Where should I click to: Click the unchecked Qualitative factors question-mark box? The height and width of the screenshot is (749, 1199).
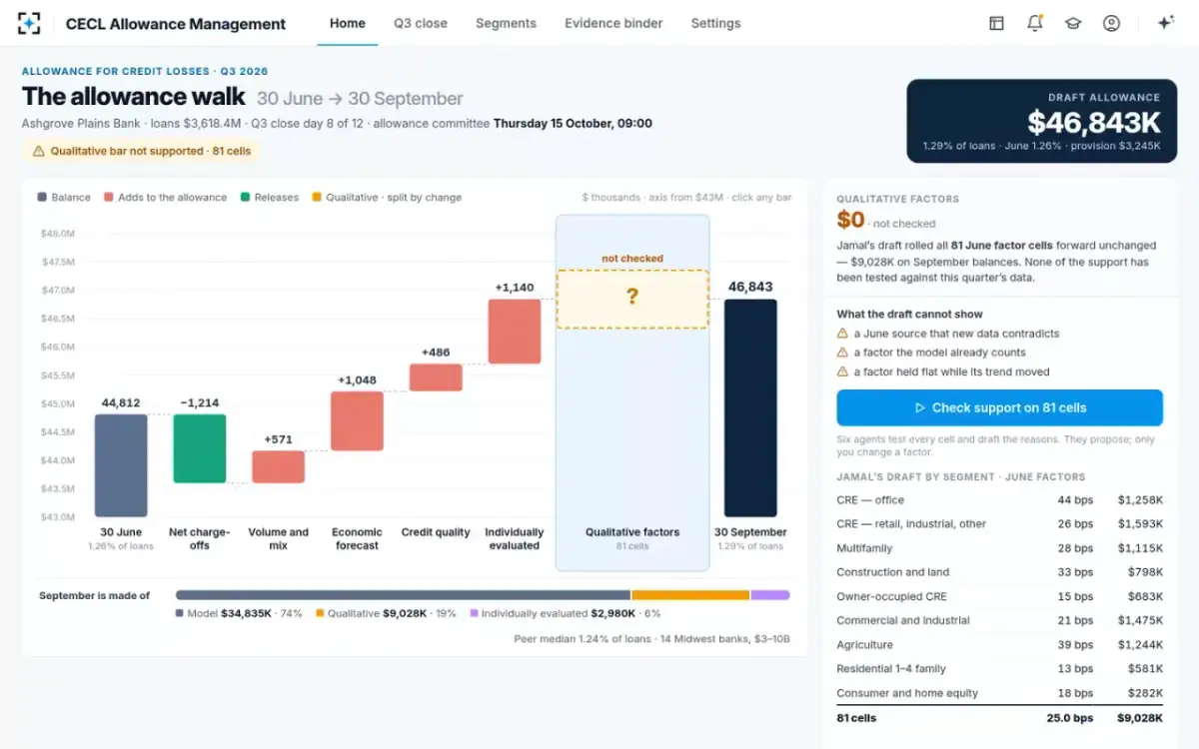coord(632,299)
